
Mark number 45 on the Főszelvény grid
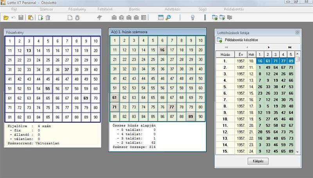click(x=48, y=79)
